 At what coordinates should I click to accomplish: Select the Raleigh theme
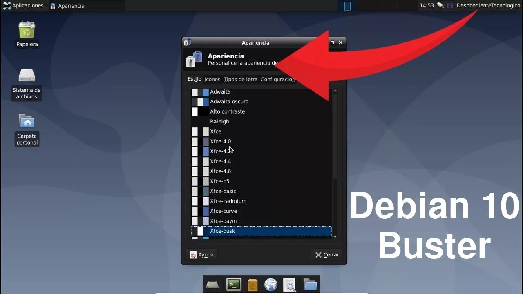click(x=261, y=122)
